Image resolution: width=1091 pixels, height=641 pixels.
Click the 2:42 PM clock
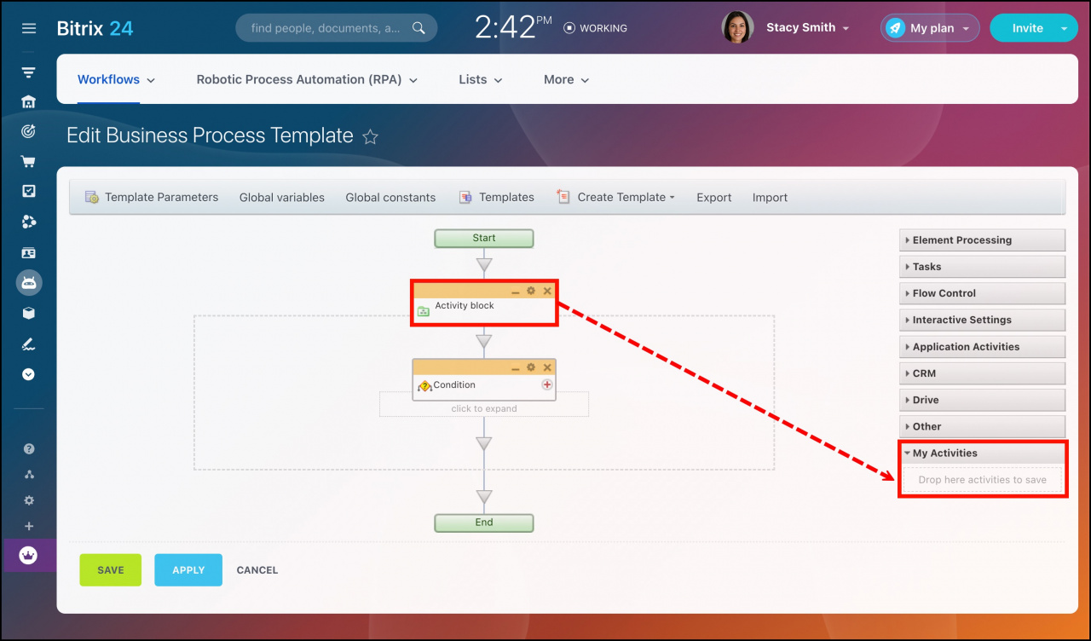513,27
